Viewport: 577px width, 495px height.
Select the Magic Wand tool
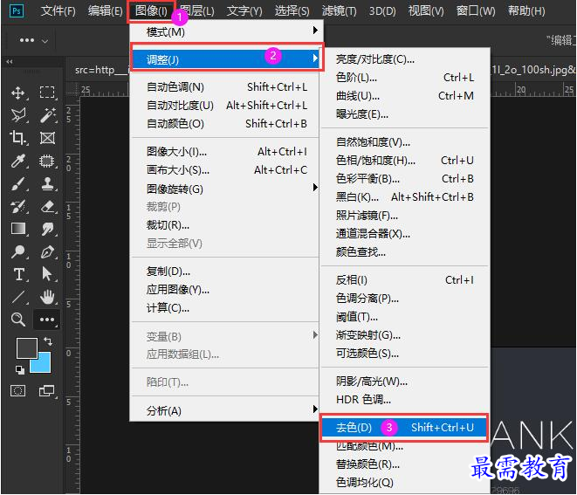coord(47,115)
